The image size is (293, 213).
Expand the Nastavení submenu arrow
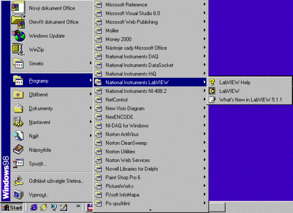tap(91, 122)
